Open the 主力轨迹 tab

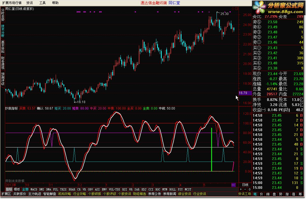(35, 194)
